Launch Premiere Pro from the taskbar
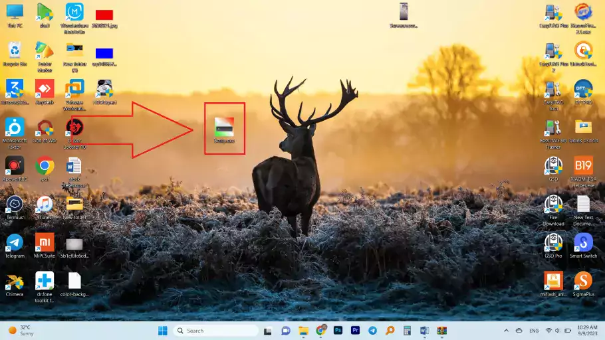This screenshot has height=340, width=605. 355,330
